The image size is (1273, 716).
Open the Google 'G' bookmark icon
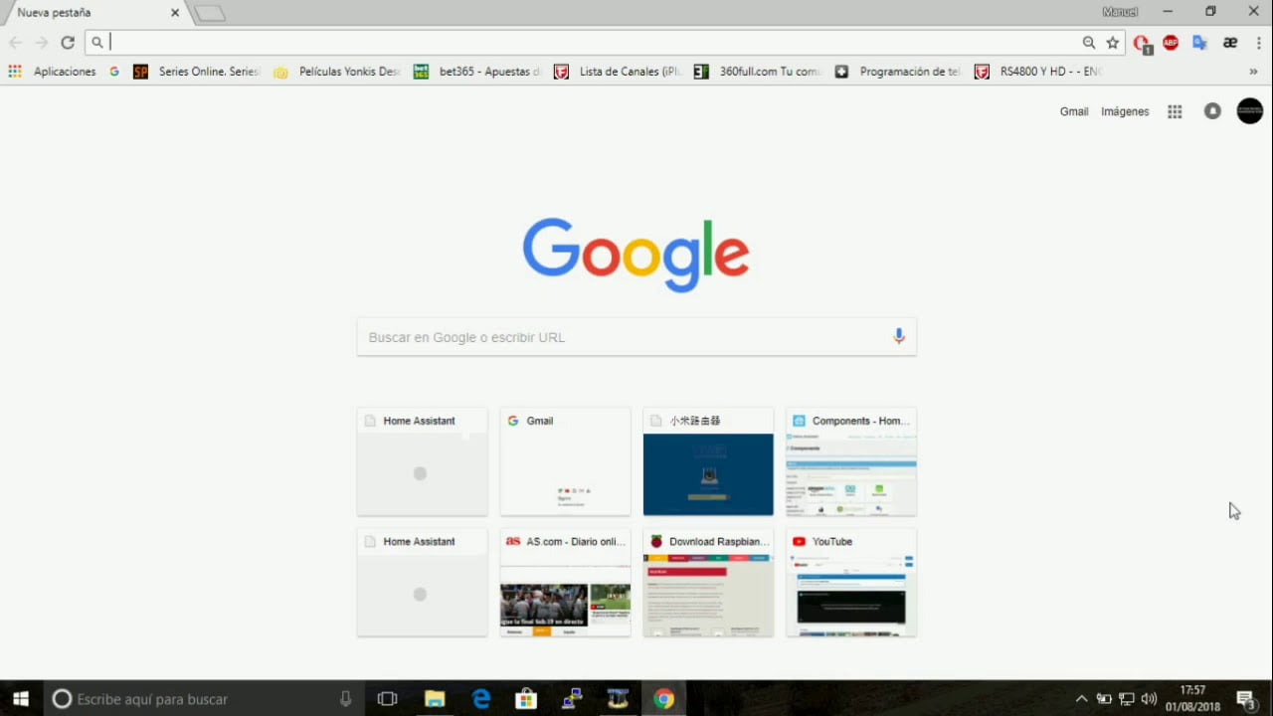115,72
